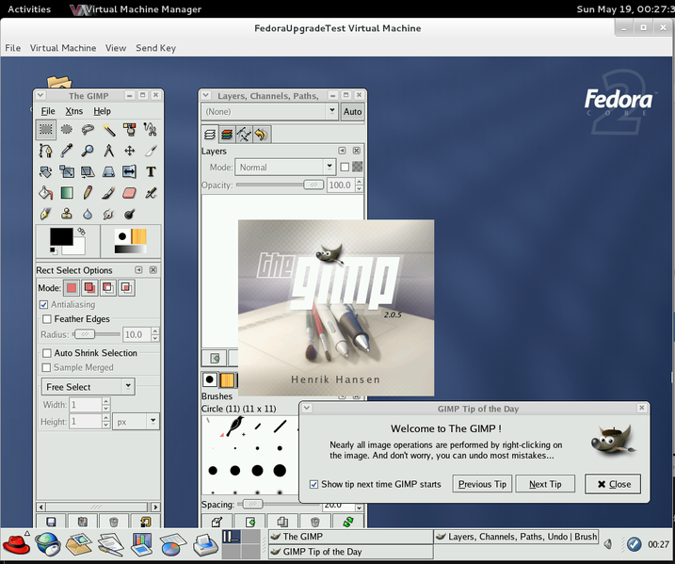
Task: Enable Feather Edges option
Action: pos(47,319)
